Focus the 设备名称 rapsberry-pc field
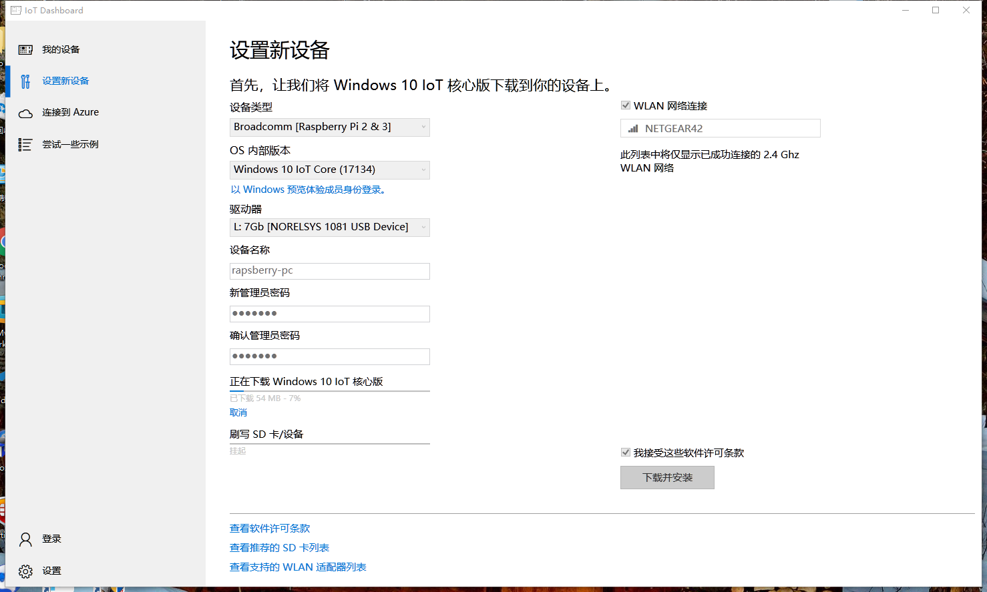The height and width of the screenshot is (592, 987). (330, 271)
